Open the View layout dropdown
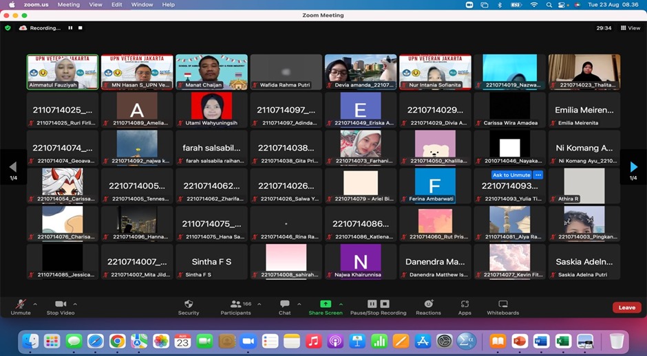647x356 pixels. click(630, 28)
